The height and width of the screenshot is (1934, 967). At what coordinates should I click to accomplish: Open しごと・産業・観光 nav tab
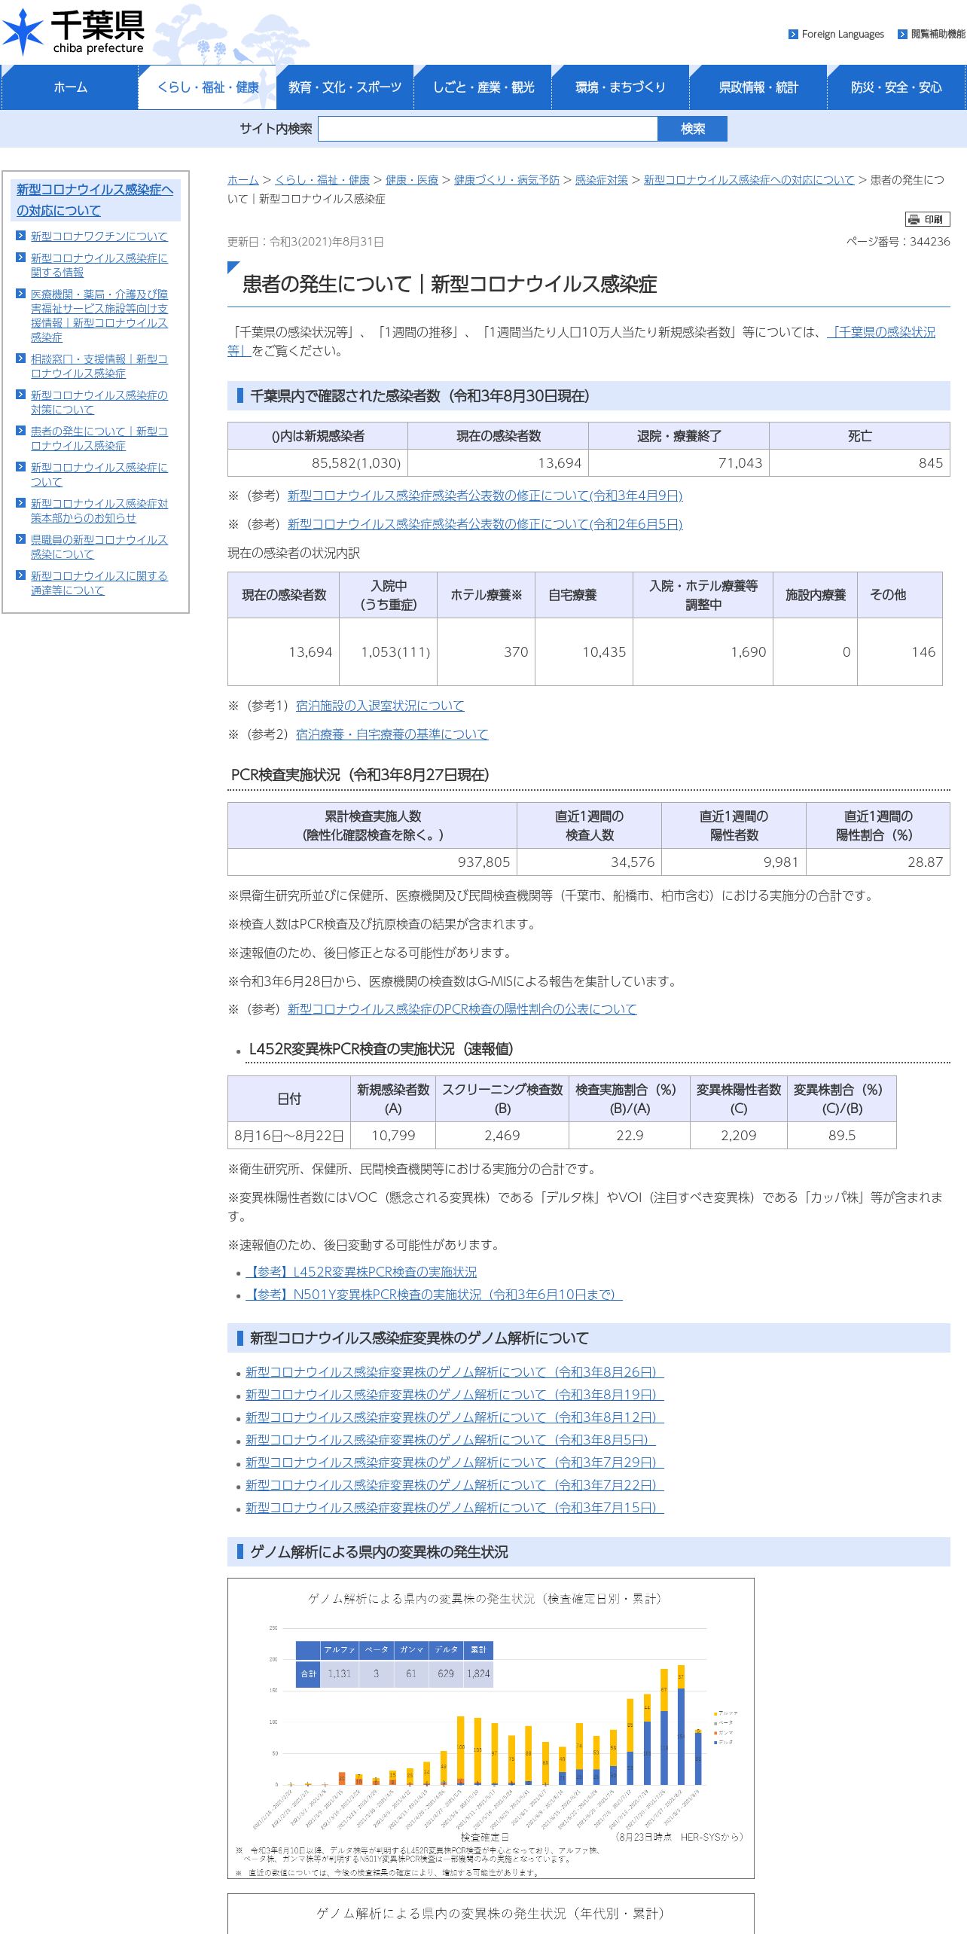pos(483,87)
